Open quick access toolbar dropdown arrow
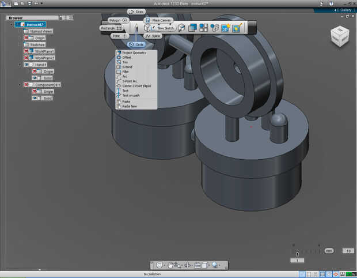The width and height of the screenshot is (357, 278). click(41, 3)
